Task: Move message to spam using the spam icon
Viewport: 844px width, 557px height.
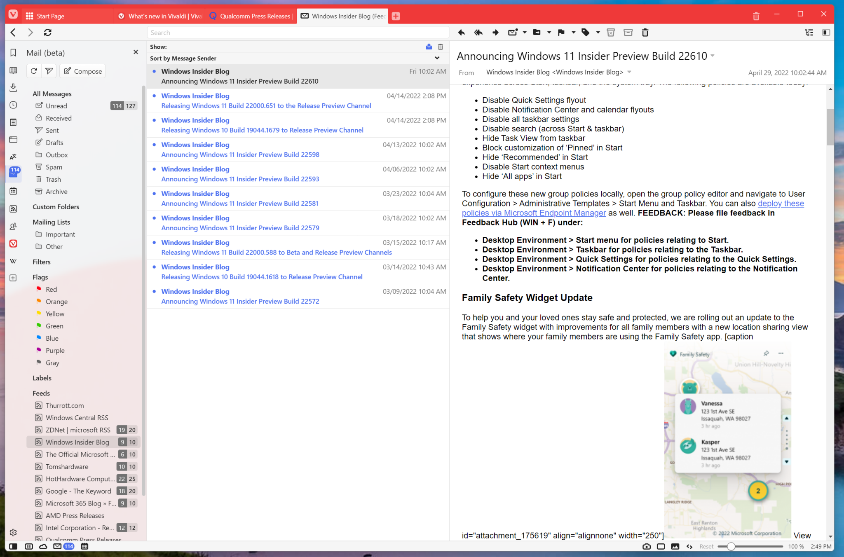Action: point(610,32)
